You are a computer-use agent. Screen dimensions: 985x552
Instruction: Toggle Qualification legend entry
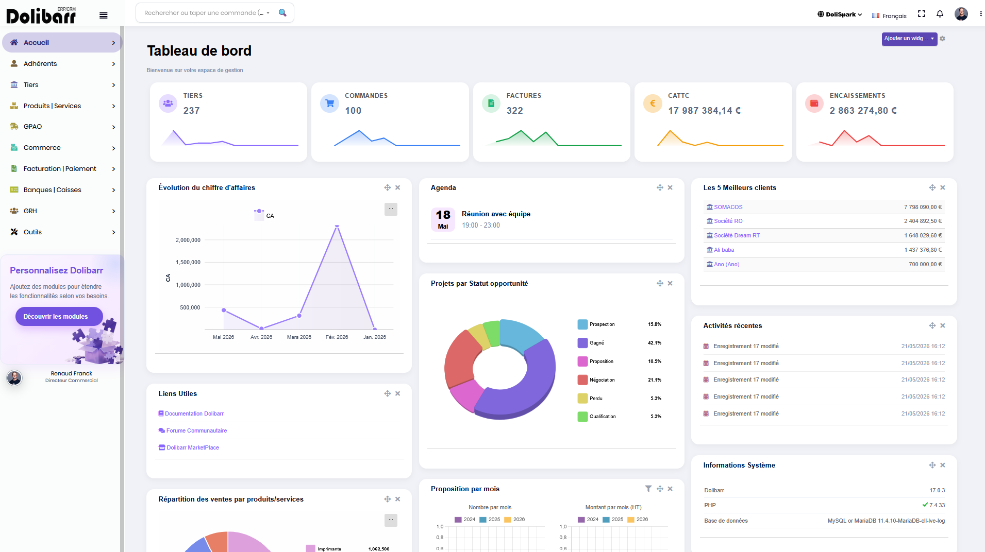597,417
